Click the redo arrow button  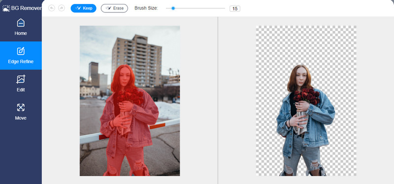(61, 8)
